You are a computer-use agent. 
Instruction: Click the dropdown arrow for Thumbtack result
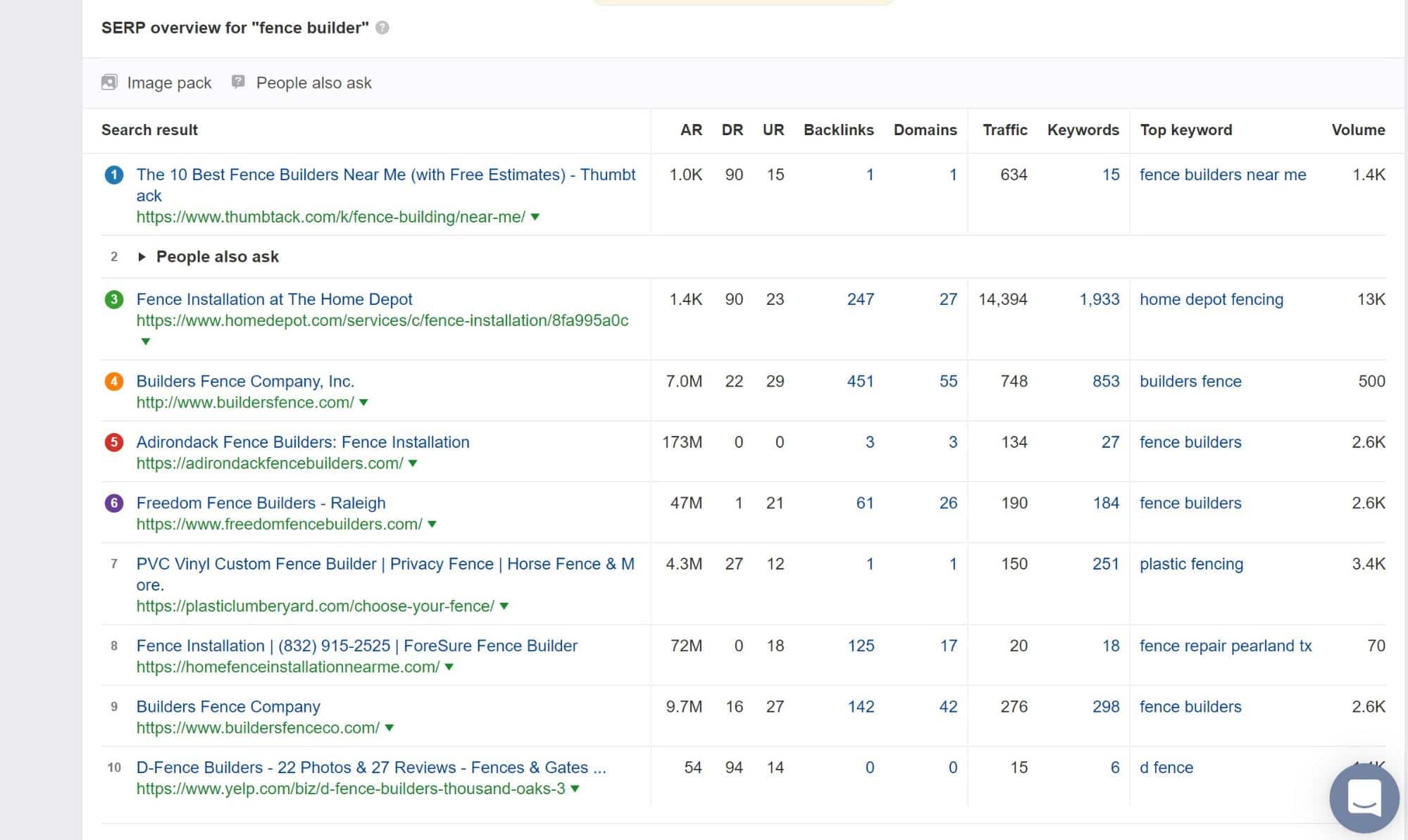(536, 217)
